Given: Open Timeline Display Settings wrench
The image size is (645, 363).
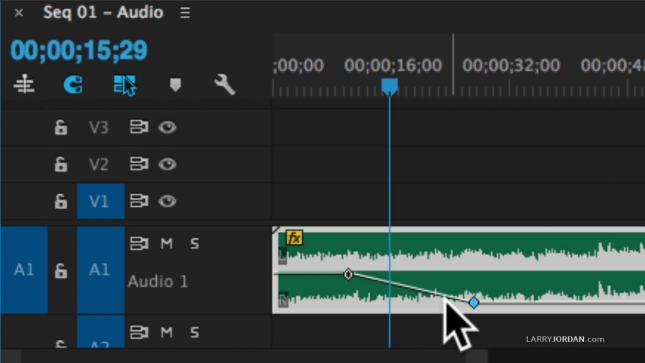Looking at the screenshot, I should coord(225,85).
